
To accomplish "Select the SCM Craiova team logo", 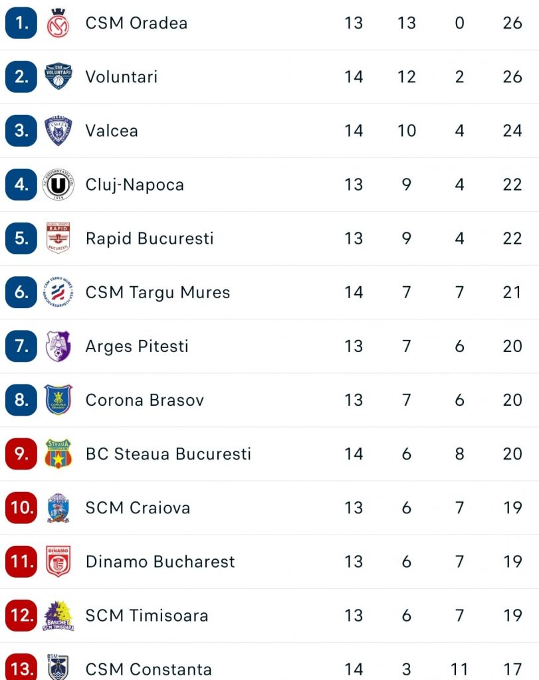I will 58,507.
